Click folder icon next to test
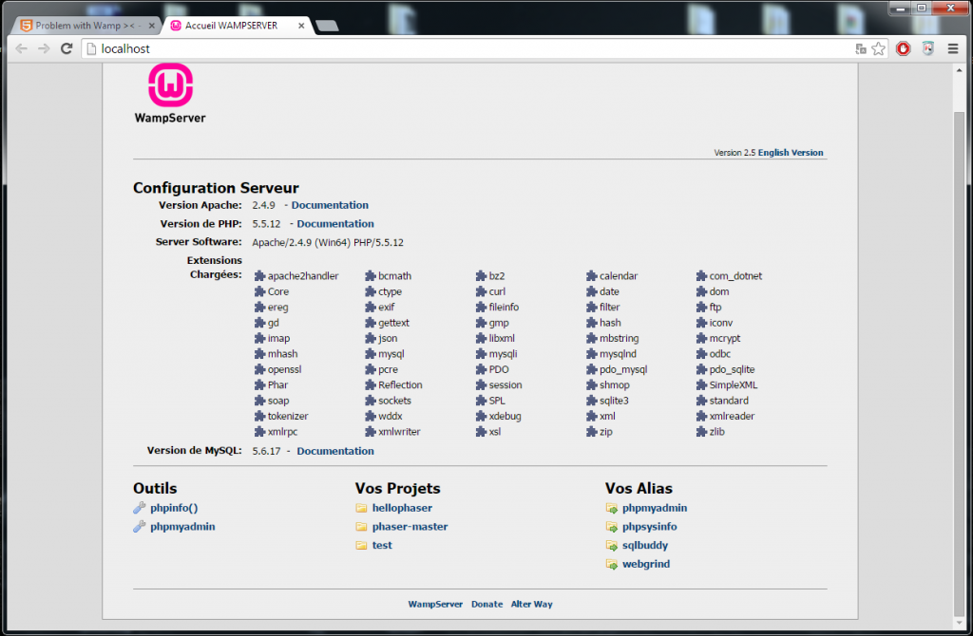The image size is (973, 636). coord(361,545)
